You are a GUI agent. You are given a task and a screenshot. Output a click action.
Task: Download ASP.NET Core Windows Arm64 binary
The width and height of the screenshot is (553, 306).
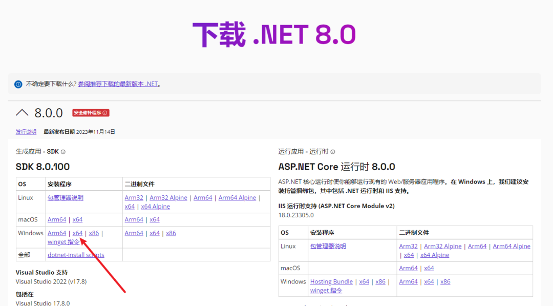(x=408, y=281)
